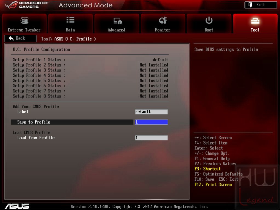Click the Extreme Tweaker chip icon
The height and width of the screenshot is (210, 280).
click(x=24, y=20)
